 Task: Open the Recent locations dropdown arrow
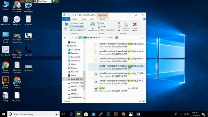pyautogui.click(x=73, y=38)
